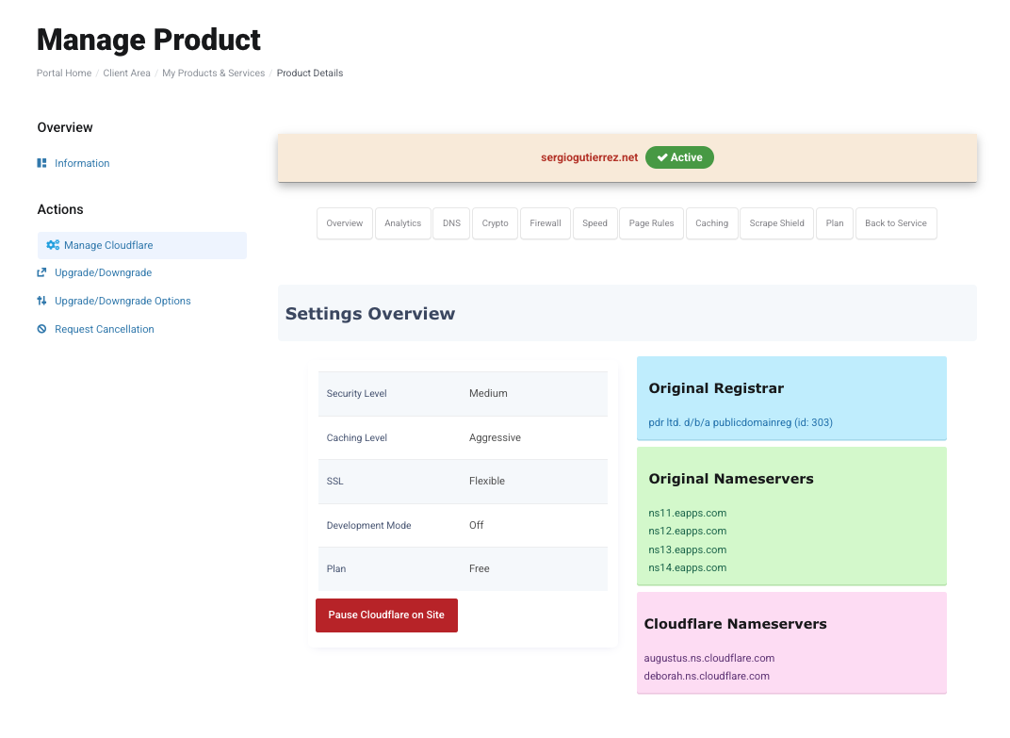Click nameserver ns14.eapps.com
This screenshot has width=1010, height=738.
click(687, 567)
